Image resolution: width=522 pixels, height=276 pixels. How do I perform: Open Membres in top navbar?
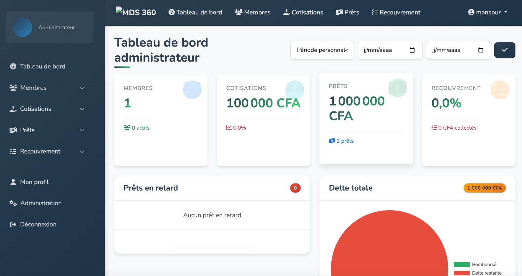pyautogui.click(x=253, y=12)
